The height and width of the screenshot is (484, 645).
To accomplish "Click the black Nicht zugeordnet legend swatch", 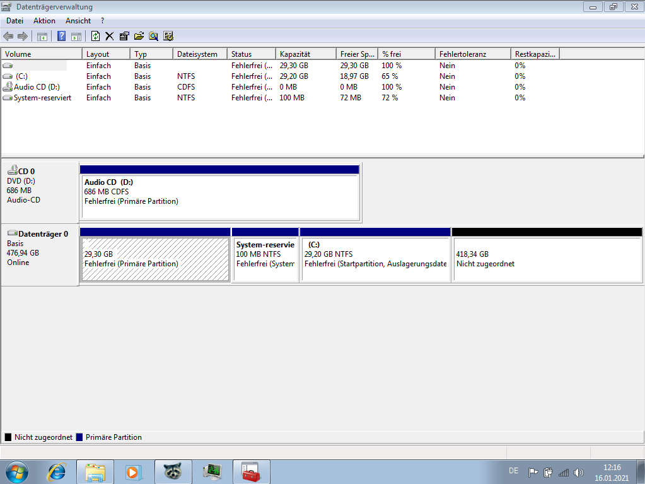I will tap(8, 437).
